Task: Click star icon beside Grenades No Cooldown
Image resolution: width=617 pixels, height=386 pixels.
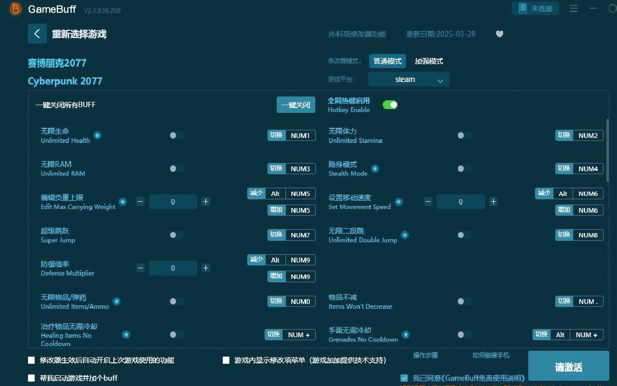Action: (406, 334)
